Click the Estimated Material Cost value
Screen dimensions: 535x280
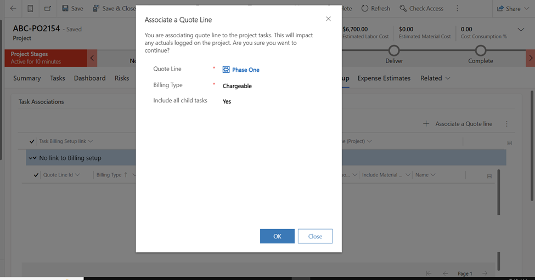406,29
